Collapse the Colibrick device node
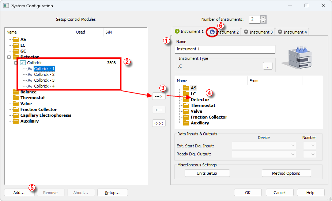Image resolution: width=332 pixels, height=201 pixels. pos(16,63)
